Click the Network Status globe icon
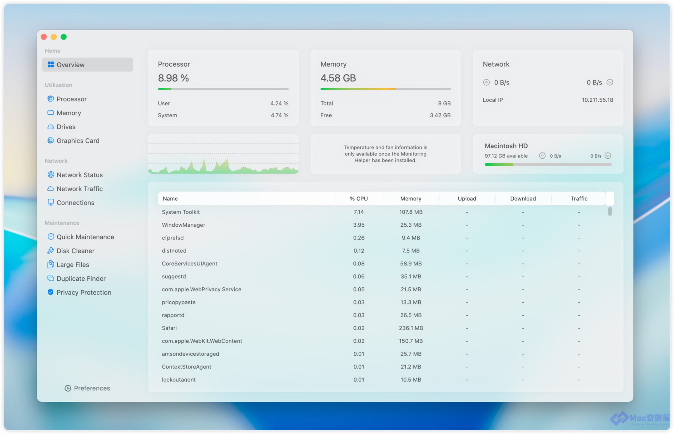This screenshot has width=674, height=434. point(51,175)
